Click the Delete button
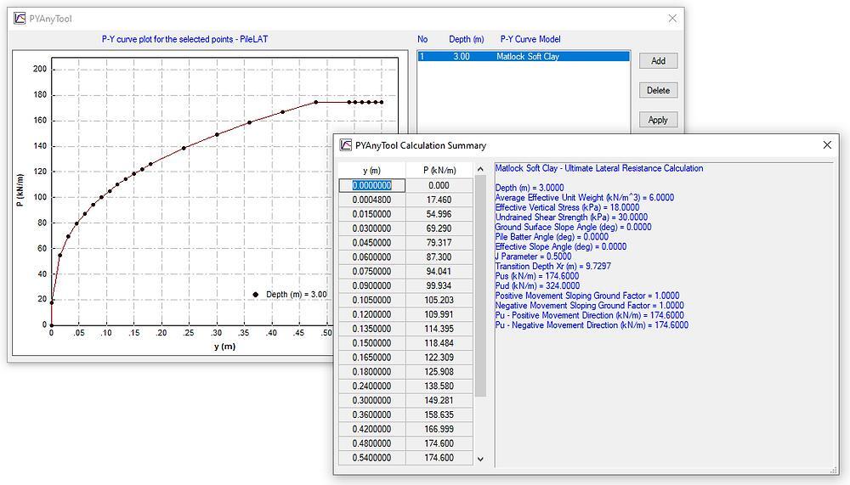This screenshot has height=485, width=850. [x=658, y=91]
